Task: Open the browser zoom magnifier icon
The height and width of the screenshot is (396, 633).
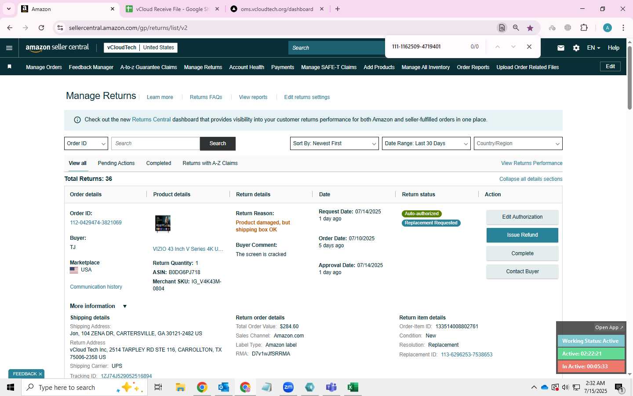Action: click(516, 28)
